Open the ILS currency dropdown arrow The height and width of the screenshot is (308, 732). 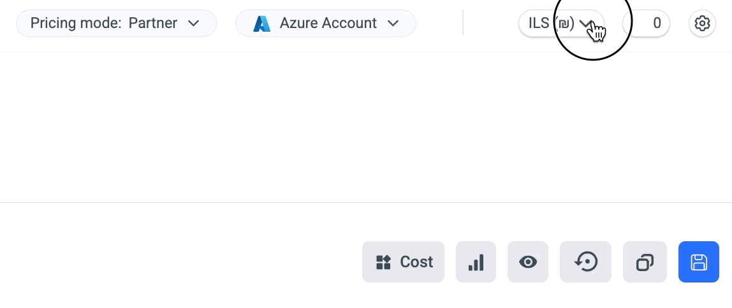point(585,24)
